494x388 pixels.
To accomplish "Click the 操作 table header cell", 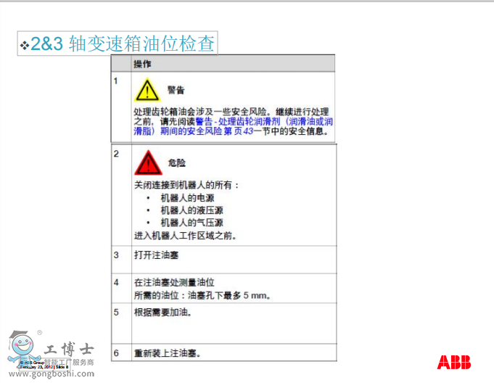I will click(x=143, y=64).
